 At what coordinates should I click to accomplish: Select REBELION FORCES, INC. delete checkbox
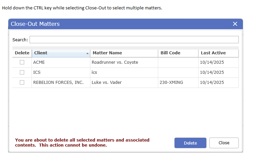[22, 83]
